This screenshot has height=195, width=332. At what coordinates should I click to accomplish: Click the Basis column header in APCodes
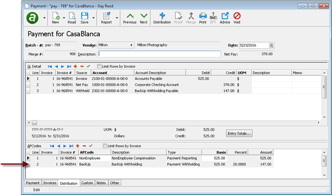coord(214,152)
